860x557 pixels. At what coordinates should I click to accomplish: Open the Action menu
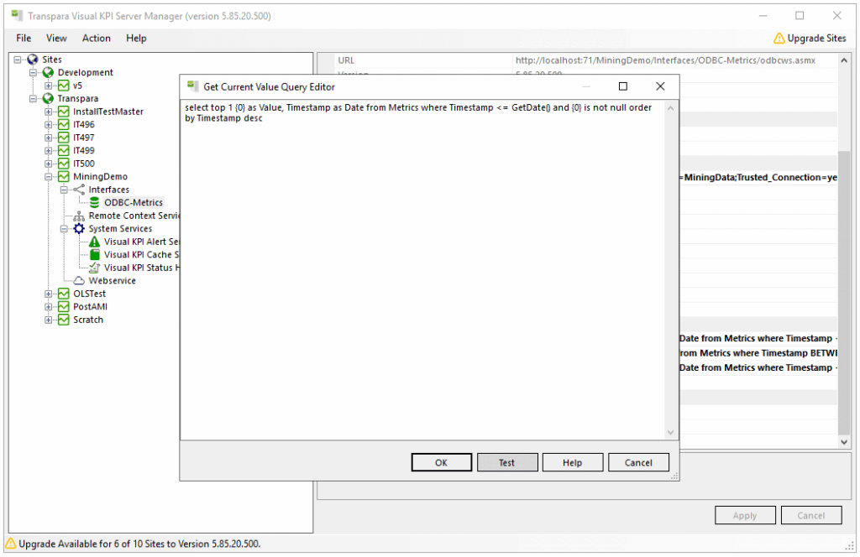coord(96,38)
